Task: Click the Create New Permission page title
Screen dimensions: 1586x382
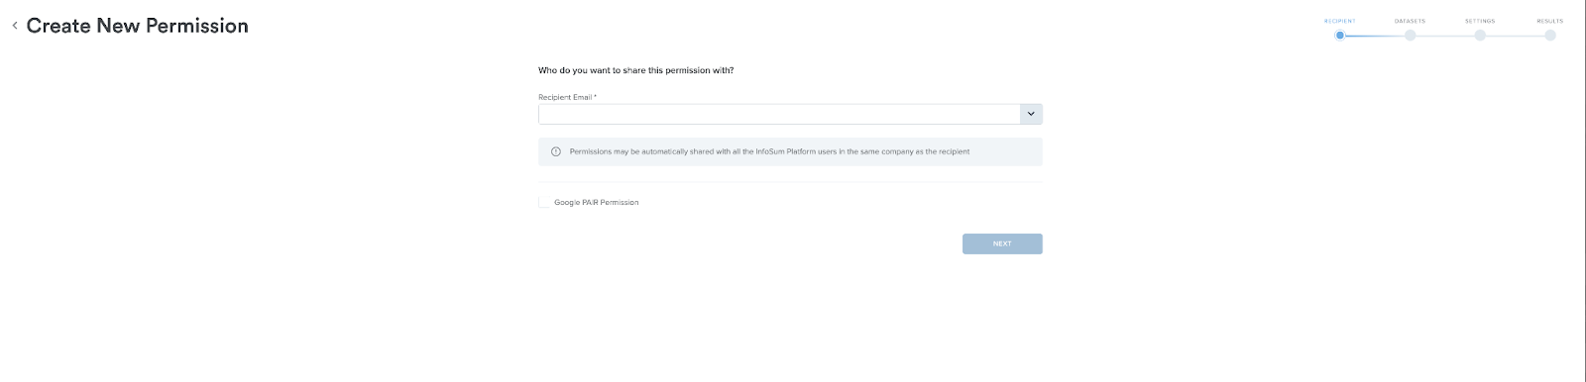Action: coord(138,26)
